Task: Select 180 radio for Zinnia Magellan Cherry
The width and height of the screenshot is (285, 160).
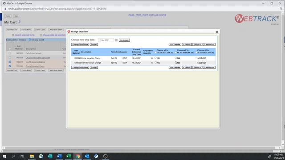Action: pos(155,58)
